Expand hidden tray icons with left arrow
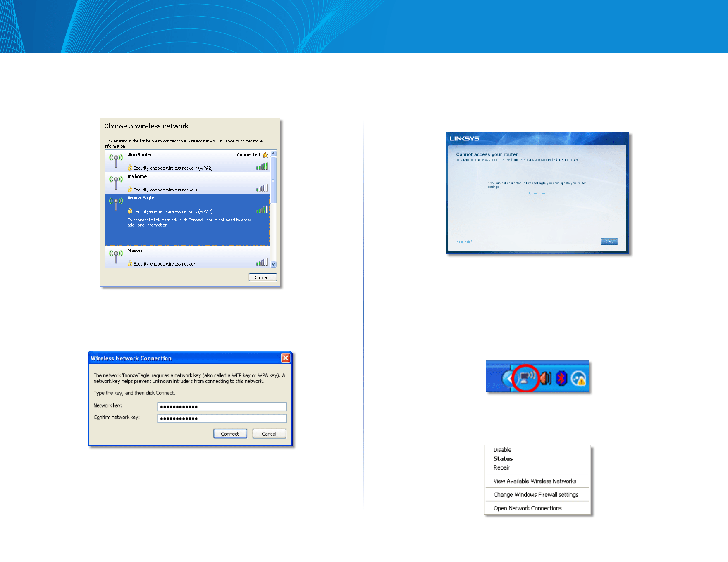This screenshot has width=728, height=562. coord(507,378)
